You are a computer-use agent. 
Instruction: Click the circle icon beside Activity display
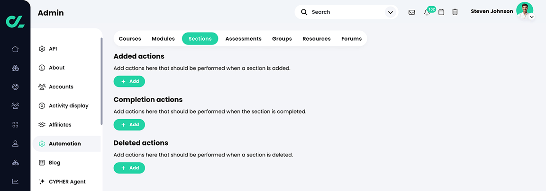42,105
